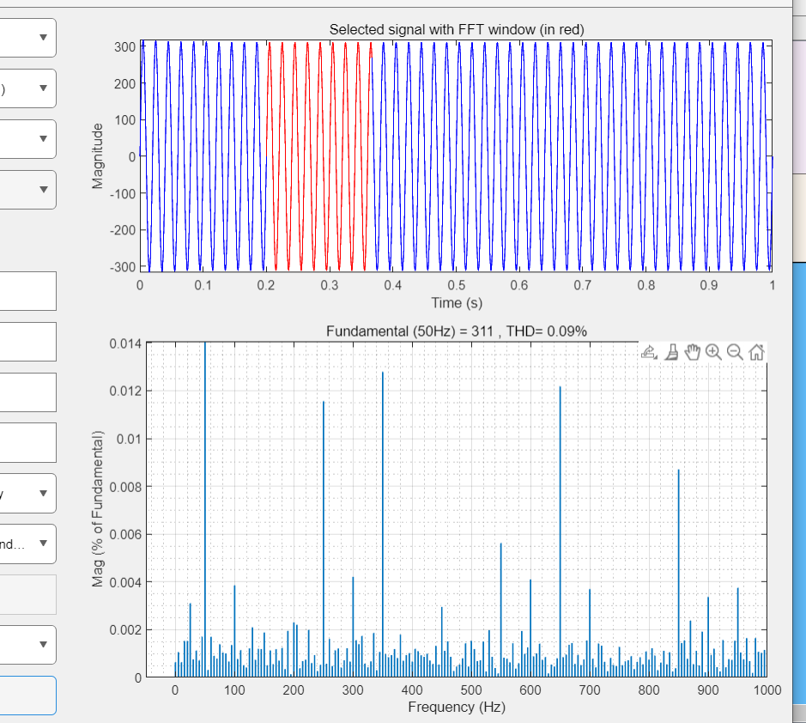Click the red FFT window section of signal
Viewport: 806px width, 723px height.
[319, 155]
